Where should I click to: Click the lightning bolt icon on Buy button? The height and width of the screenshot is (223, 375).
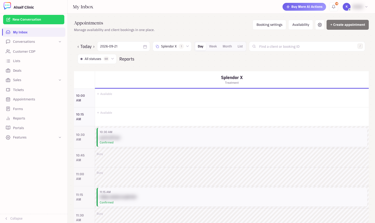coord(288,7)
